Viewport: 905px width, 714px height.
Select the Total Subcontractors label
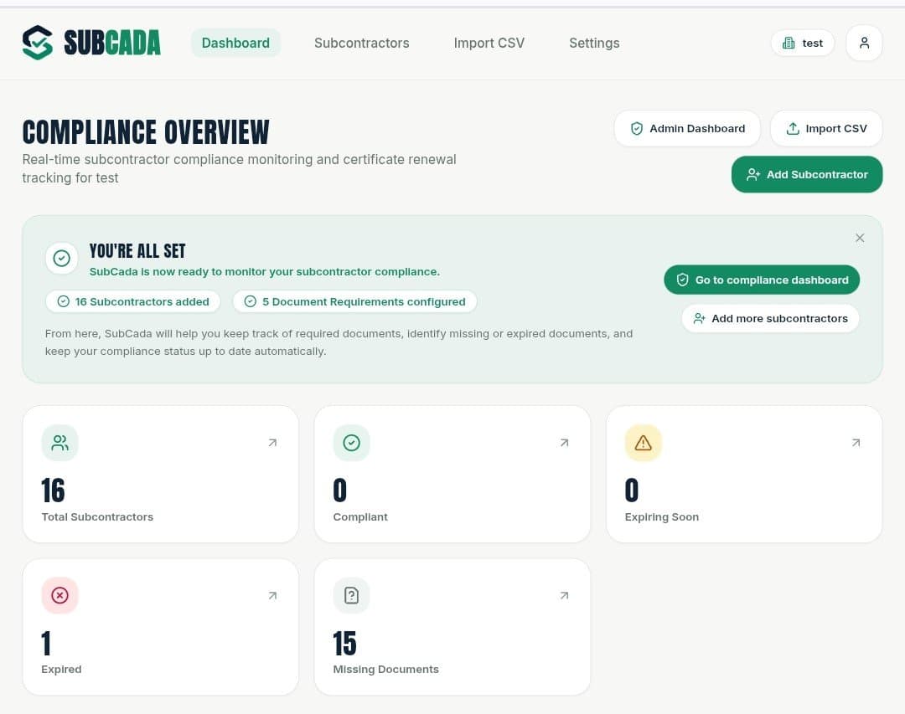97,516
